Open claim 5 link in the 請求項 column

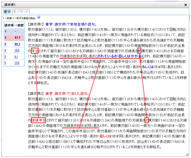tap(5, 57)
